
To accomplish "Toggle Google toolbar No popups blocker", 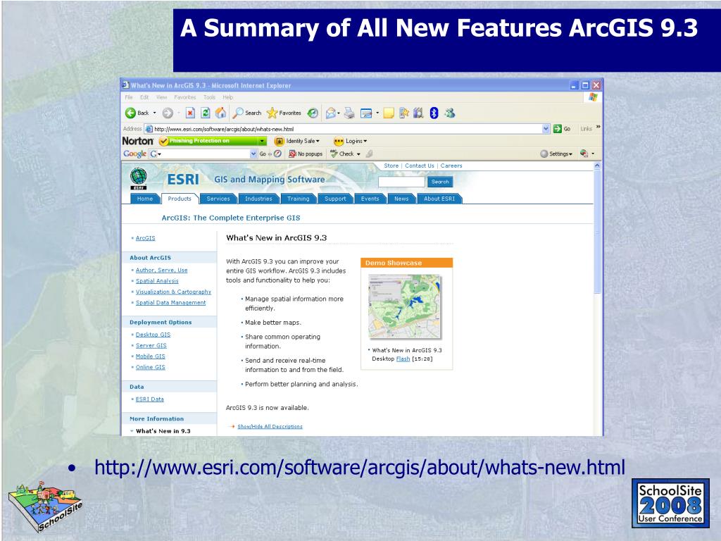I will (306, 154).
